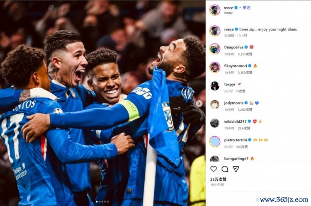Open fikayotomori's profile avatar
Screen dimensions: 311x206
(215, 68)
